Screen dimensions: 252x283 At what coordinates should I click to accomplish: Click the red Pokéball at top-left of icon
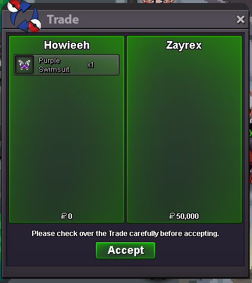[14, 5]
